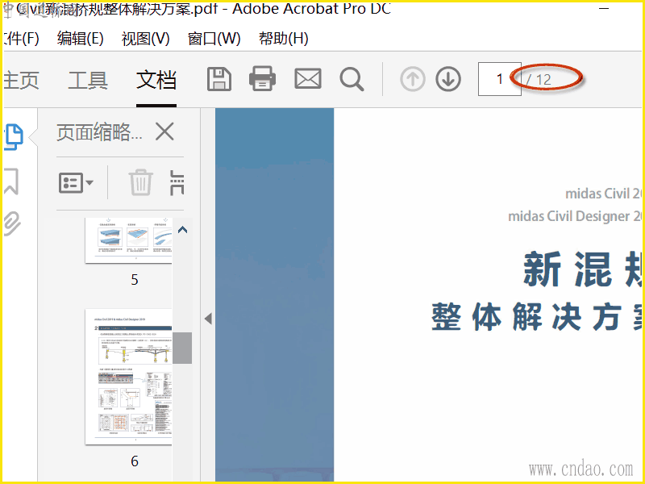
Task: Open the Bookmarks panel icon
Action: pyautogui.click(x=11, y=181)
